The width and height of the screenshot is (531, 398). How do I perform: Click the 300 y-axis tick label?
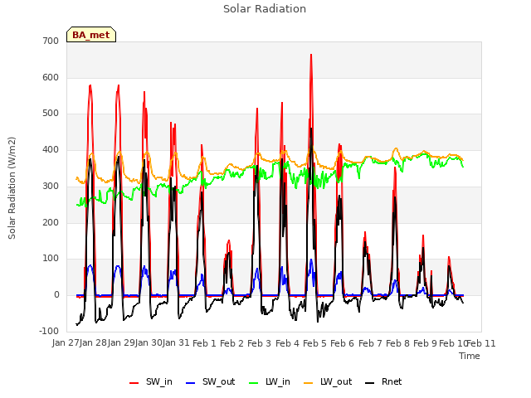51,186
